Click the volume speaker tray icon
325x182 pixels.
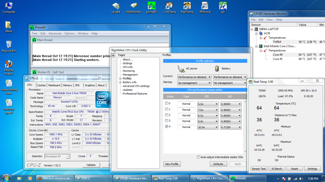click(301, 179)
